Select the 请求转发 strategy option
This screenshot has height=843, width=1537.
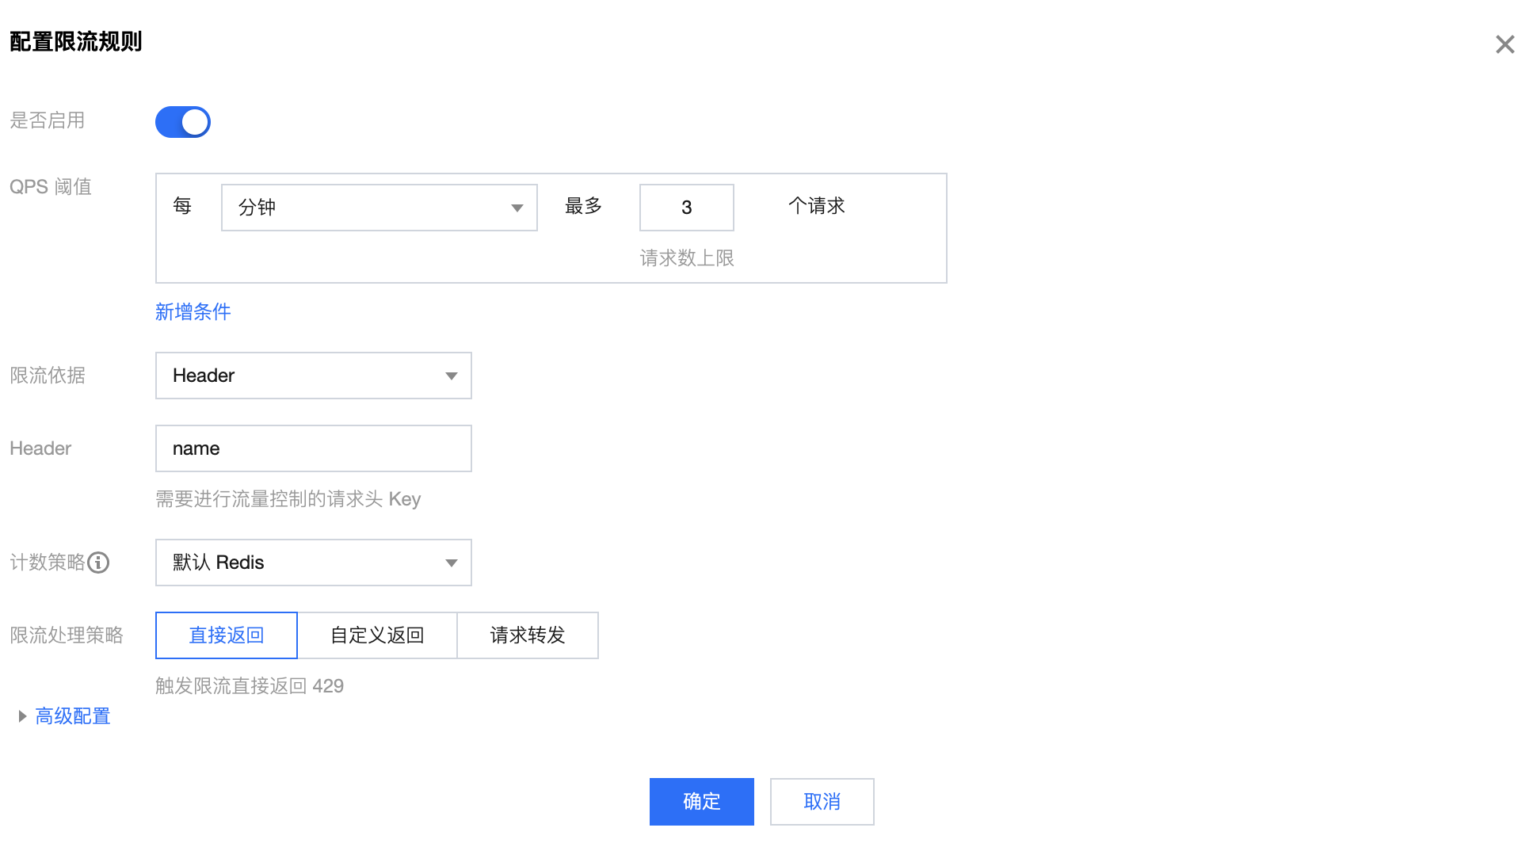528,635
